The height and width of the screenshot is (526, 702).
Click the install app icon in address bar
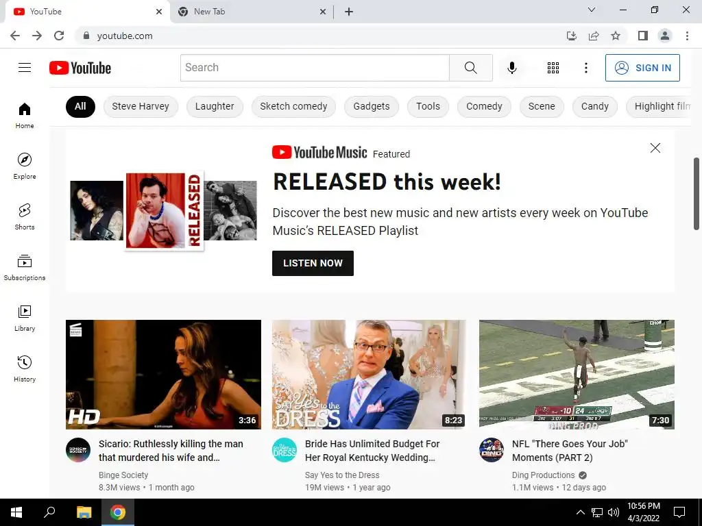point(571,36)
